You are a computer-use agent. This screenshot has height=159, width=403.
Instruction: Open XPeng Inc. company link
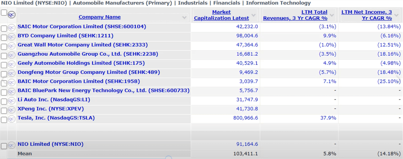pyautogui.click(x=51, y=108)
